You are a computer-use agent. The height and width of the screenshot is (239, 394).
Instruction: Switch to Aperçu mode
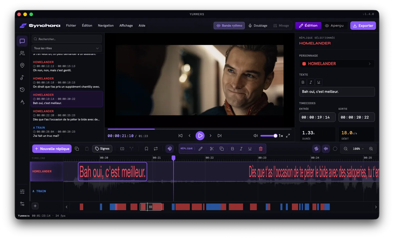tap(334, 26)
